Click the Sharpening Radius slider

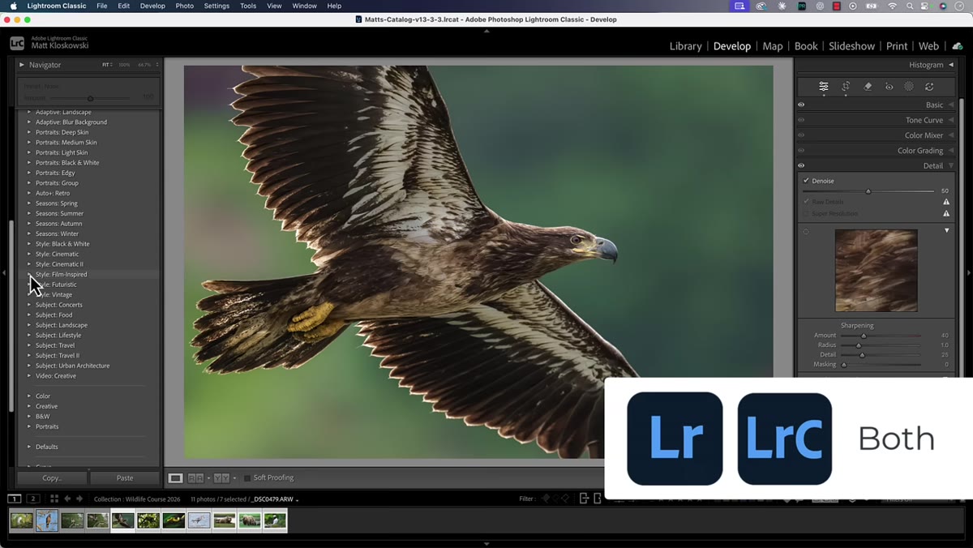[881, 345]
